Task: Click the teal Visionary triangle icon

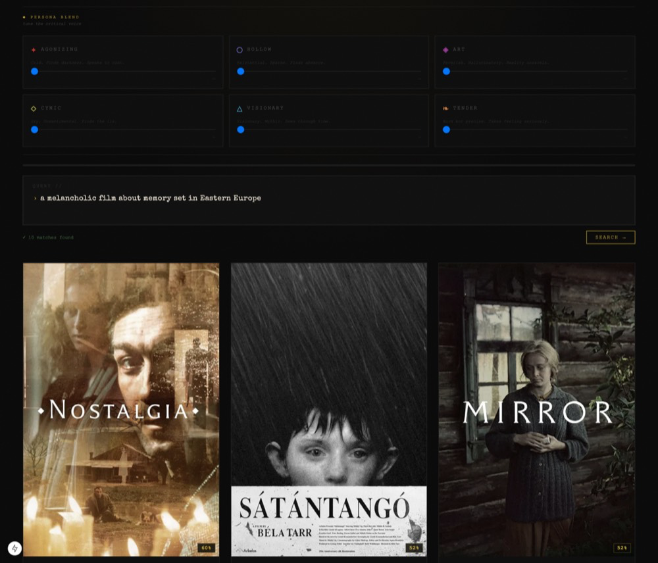Action: click(240, 109)
